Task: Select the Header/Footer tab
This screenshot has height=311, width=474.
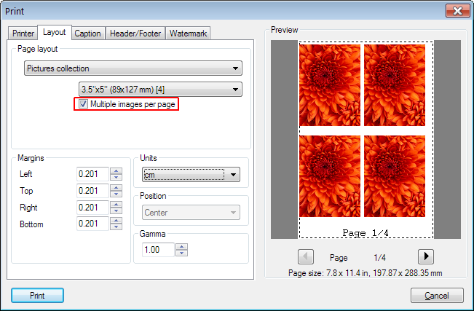Action: pos(135,34)
